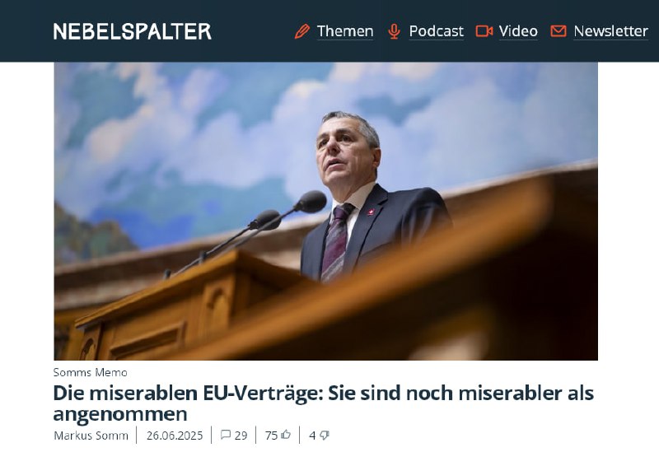Open the Podcast section

(x=436, y=31)
